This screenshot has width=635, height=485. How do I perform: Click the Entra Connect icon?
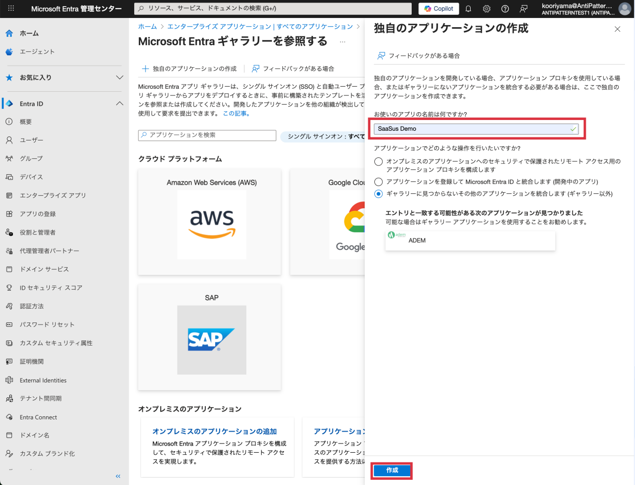point(9,417)
